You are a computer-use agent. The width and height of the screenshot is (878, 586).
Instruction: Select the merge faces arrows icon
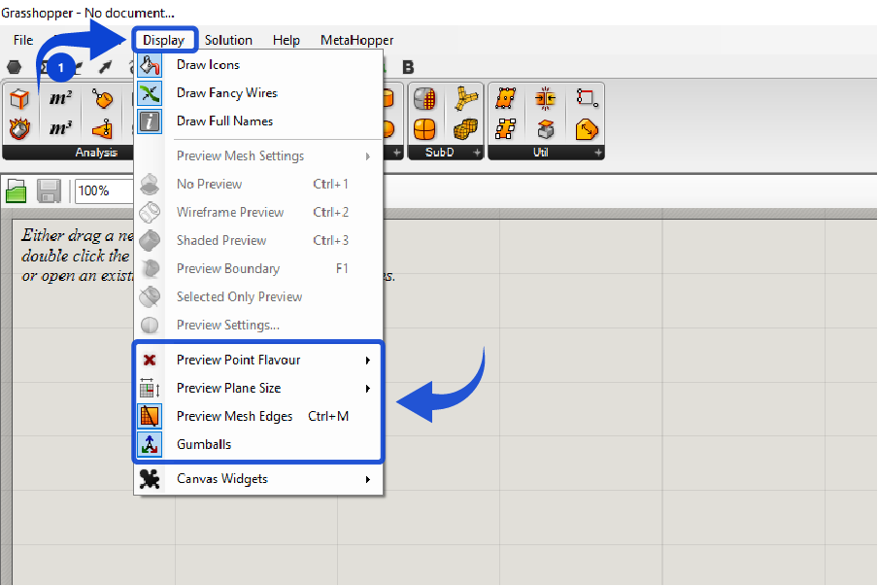pyautogui.click(x=546, y=98)
